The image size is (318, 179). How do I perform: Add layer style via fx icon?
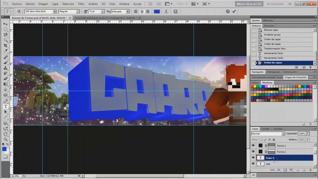(x=279, y=170)
